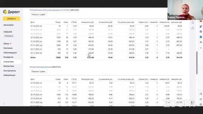Viewport: 203px width, 114px height.
Task: Click the 592.23 spend cell in second table
Action: tap(91, 98)
